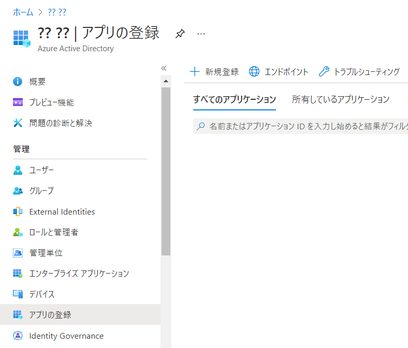Click 新規登録 button label

[x=222, y=72]
